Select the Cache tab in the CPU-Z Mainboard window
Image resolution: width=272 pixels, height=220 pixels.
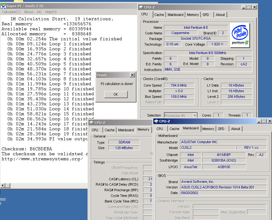point(174,129)
